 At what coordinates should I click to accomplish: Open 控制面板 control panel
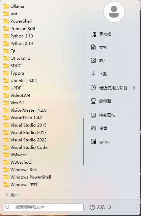pyautogui.click(x=103, y=115)
